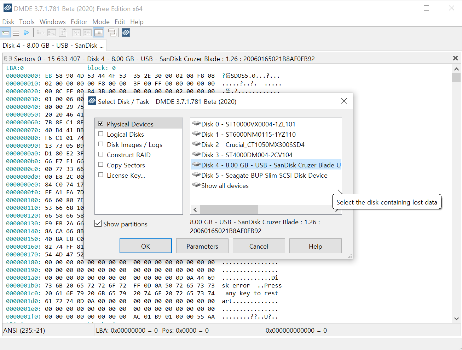Viewport: 462px width, 350px height.
Task: Click the device list scroll-left arrow
Action: (195, 209)
